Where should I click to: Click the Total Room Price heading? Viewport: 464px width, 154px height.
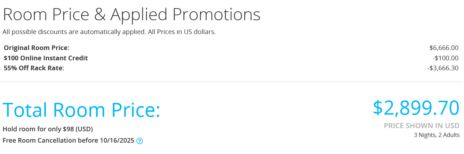coord(81,110)
